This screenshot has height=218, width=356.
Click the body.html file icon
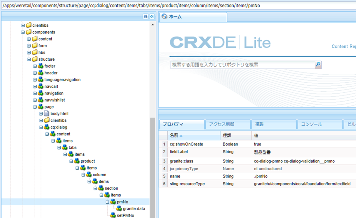click(x=47, y=113)
